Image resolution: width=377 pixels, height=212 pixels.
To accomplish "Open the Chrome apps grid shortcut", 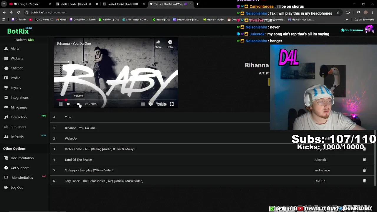I will pyautogui.click(x=4, y=20).
